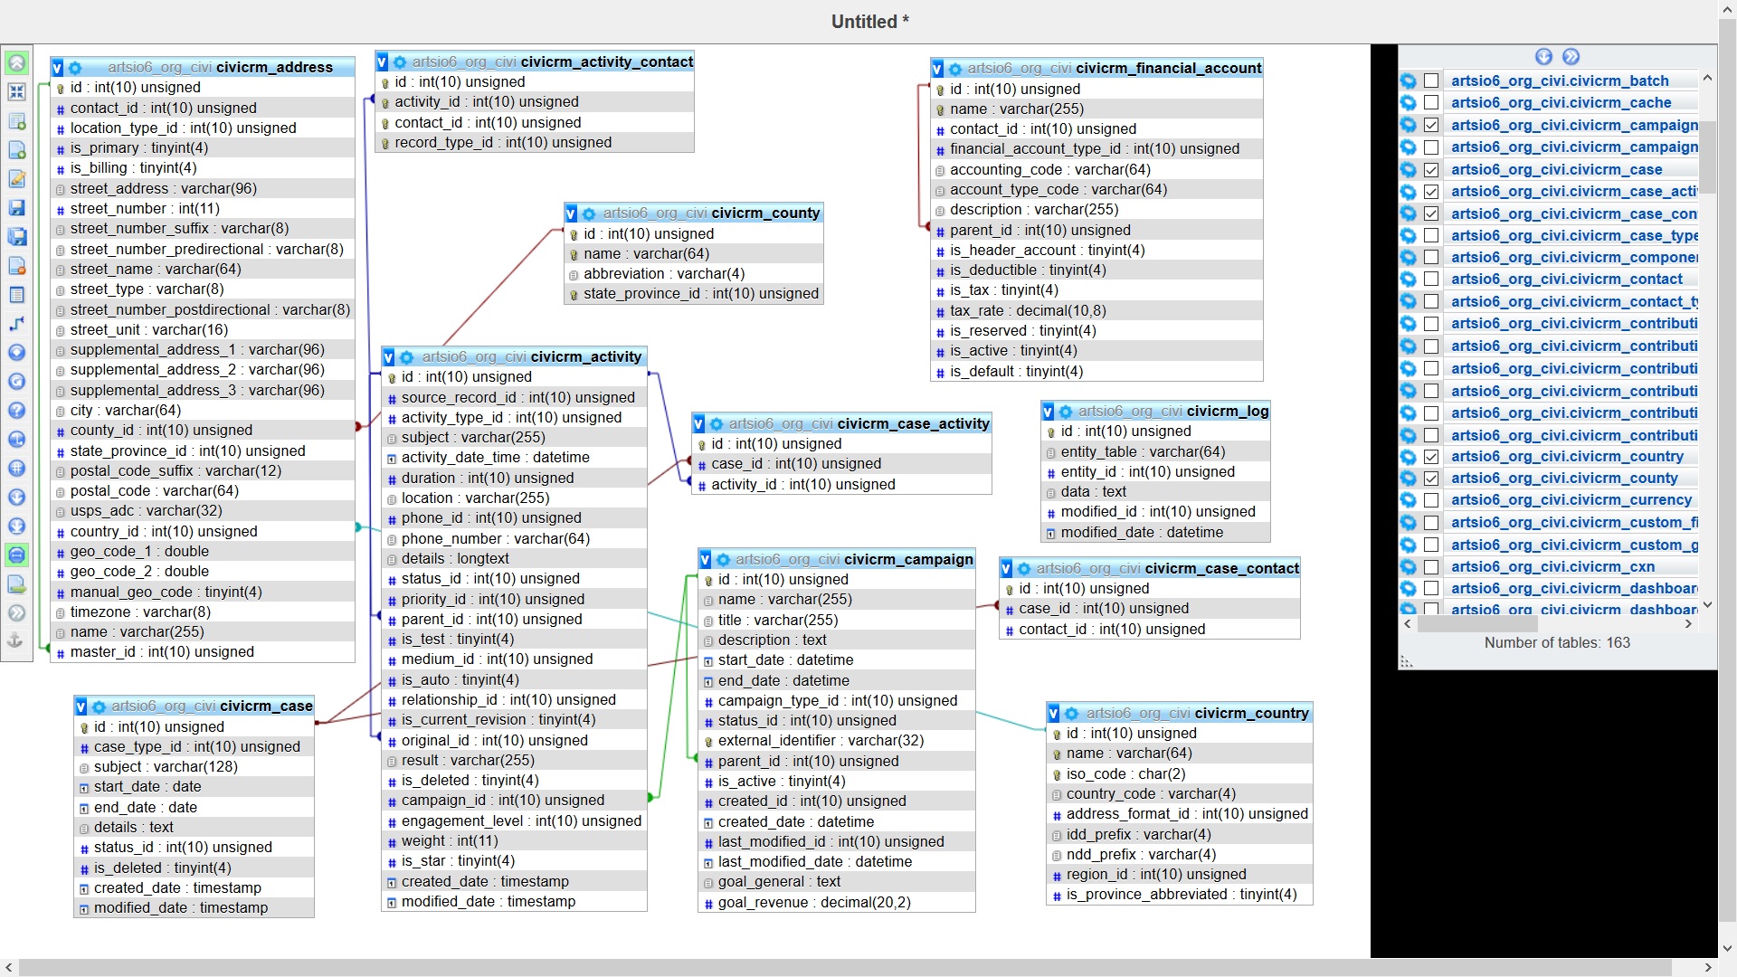The height and width of the screenshot is (977, 1737).
Task: Uncheck the civicrm_county table checkbox
Action: point(1431,479)
